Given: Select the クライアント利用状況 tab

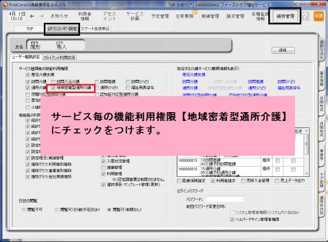Looking at the screenshot, I should [x=59, y=58].
